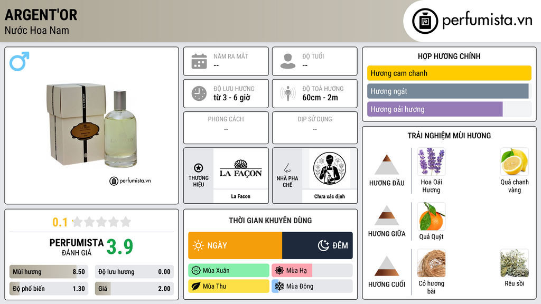Click the nose icon above Nhà pha chế

287,168
